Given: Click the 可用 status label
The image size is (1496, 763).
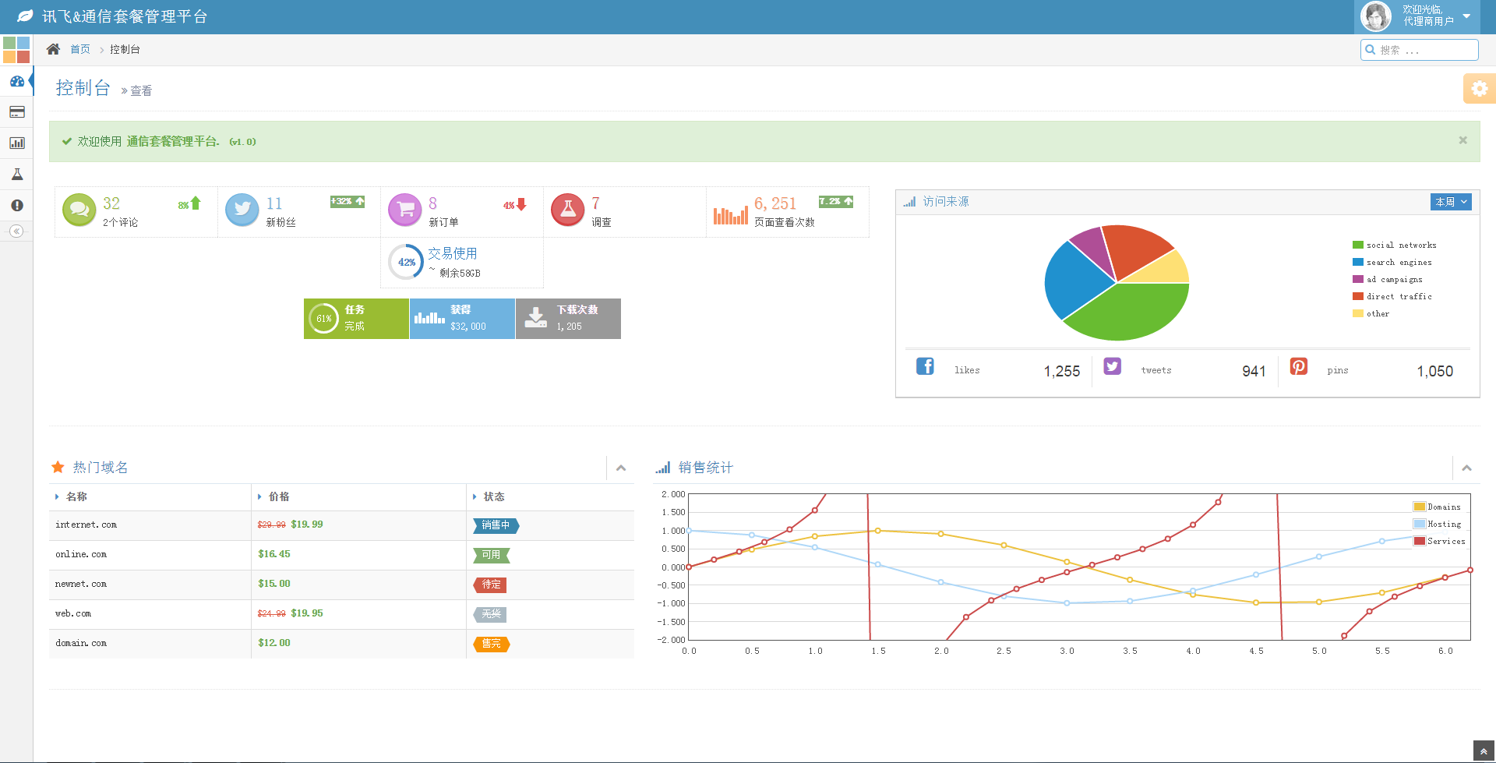Looking at the screenshot, I should 491,555.
